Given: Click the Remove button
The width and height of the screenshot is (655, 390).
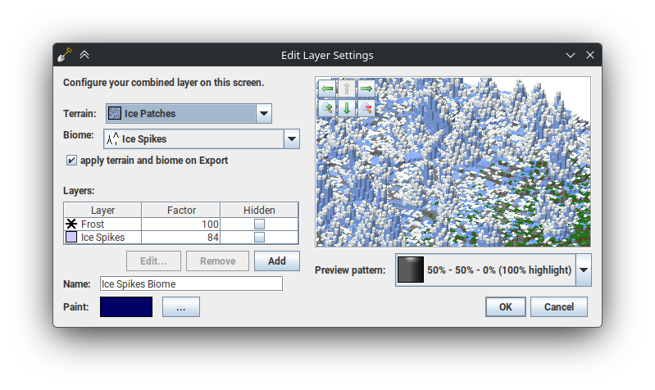Looking at the screenshot, I should tap(217, 261).
